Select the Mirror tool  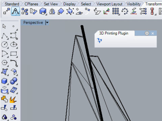coord(52,11)
